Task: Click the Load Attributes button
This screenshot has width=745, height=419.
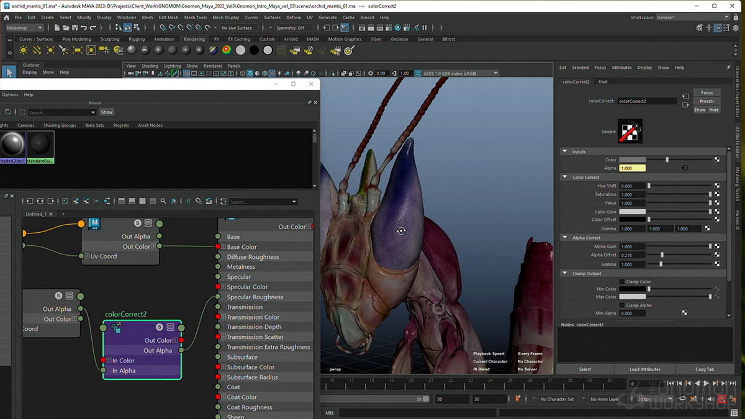Action: click(645, 369)
